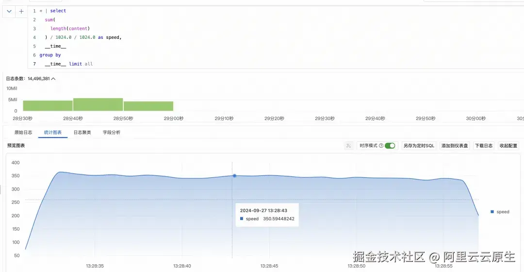
Task: Add a new query with plus icon
Action: click(x=21, y=11)
